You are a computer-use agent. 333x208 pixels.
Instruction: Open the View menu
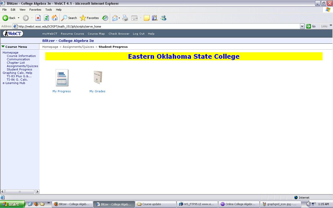22,10
